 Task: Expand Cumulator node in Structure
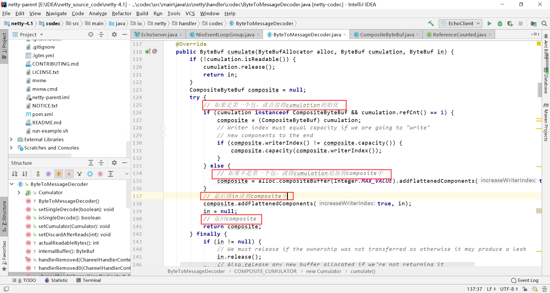point(19,192)
